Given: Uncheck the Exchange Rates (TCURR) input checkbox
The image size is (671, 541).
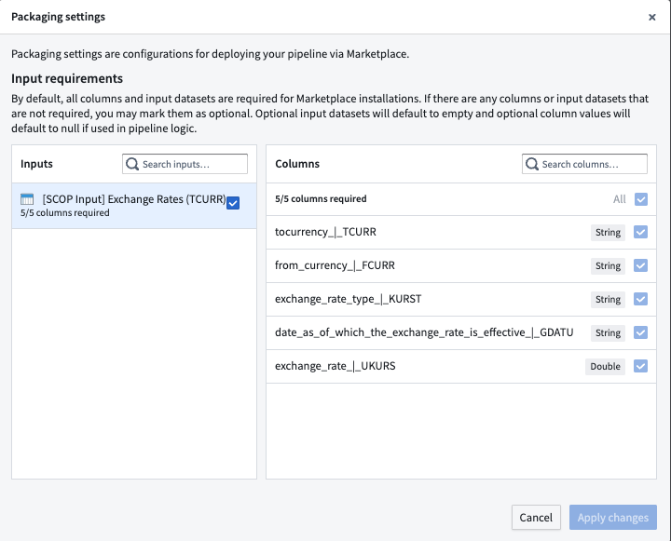Looking at the screenshot, I should [233, 203].
